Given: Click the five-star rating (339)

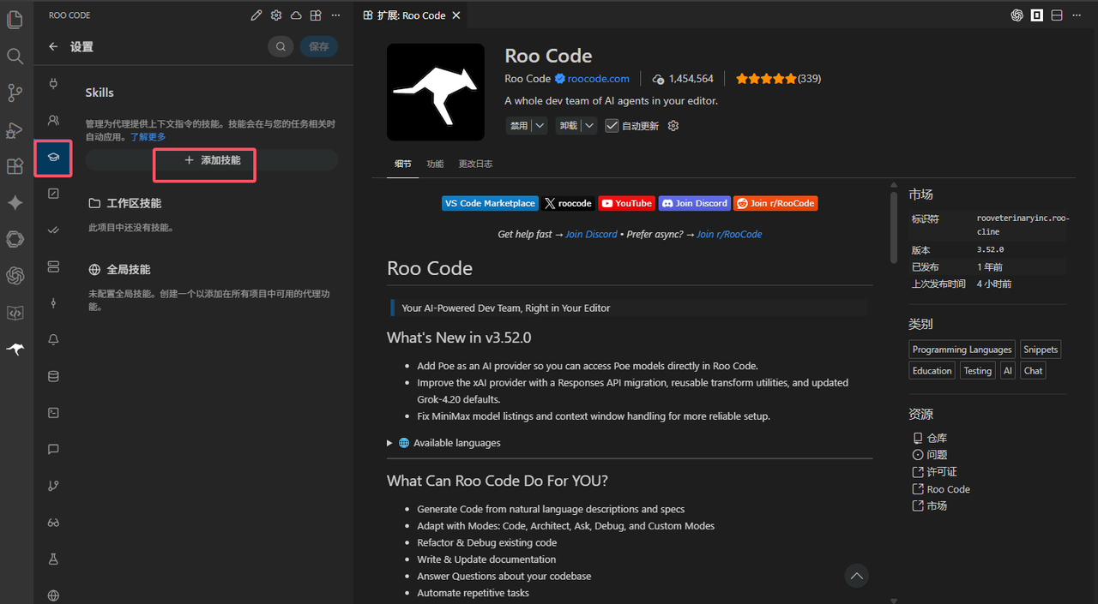Looking at the screenshot, I should pyautogui.click(x=778, y=79).
